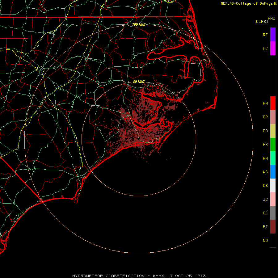Click the ND black legend swatch
Screen dimensions: 278x278
point(273,240)
